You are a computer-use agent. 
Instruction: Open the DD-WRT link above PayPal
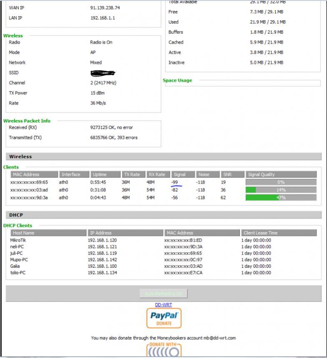point(163,305)
